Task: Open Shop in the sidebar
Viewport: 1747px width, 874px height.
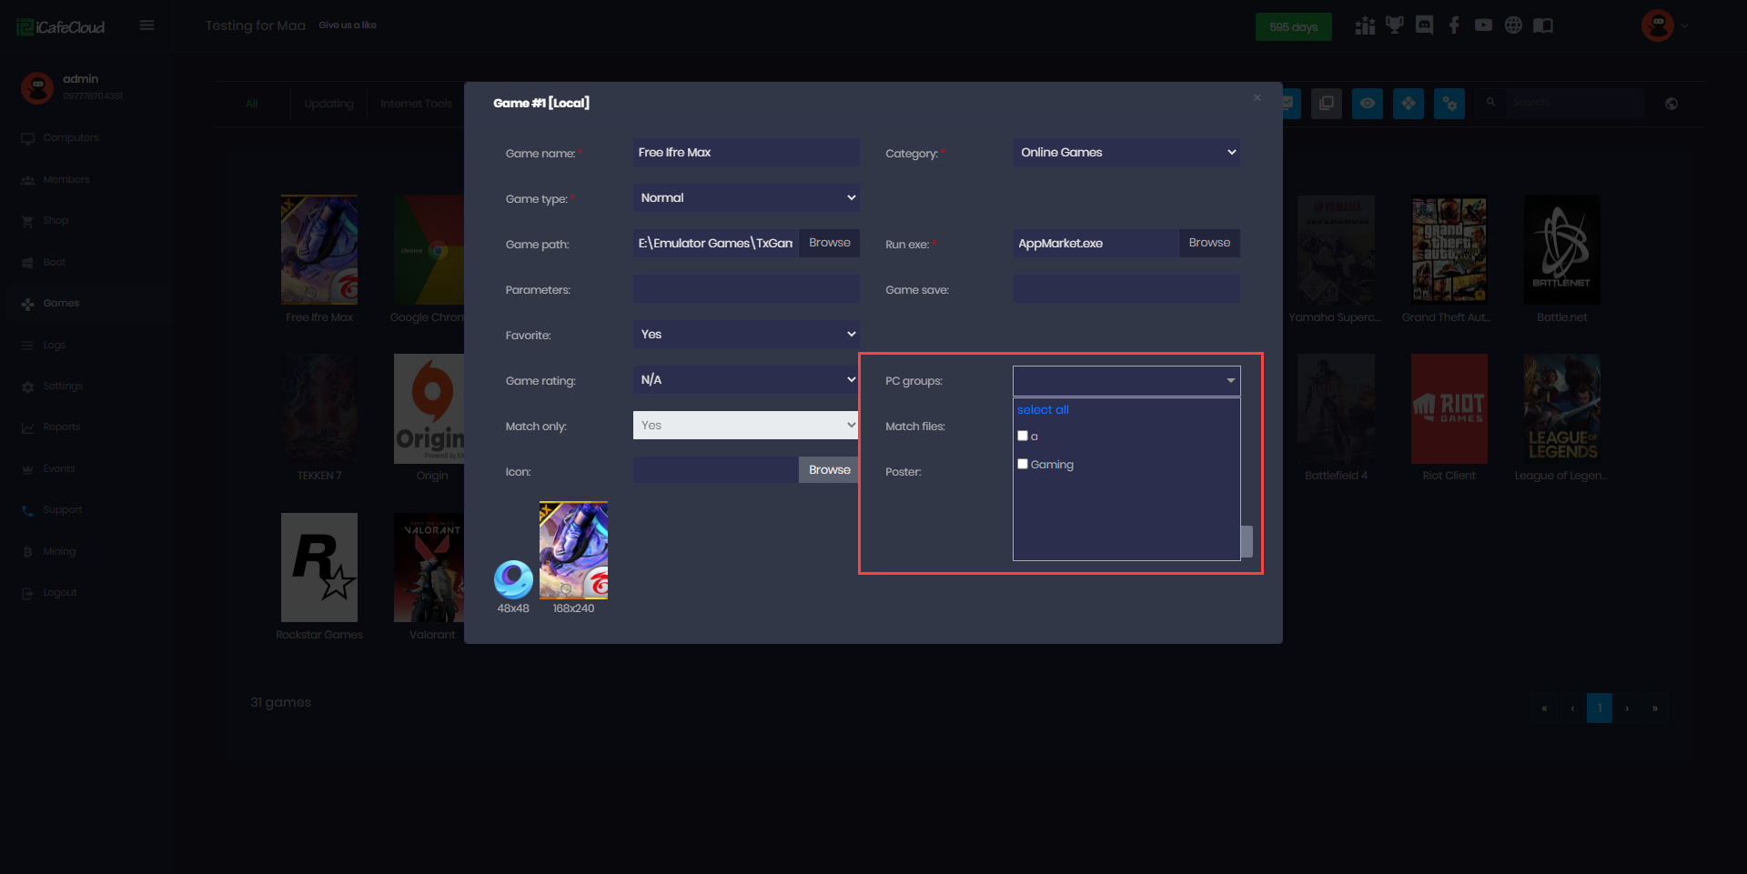Action: [x=56, y=221]
